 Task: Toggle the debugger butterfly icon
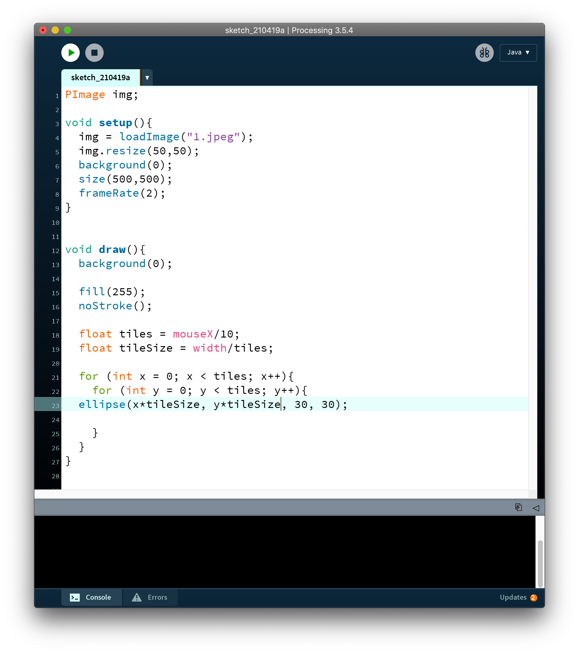(484, 52)
